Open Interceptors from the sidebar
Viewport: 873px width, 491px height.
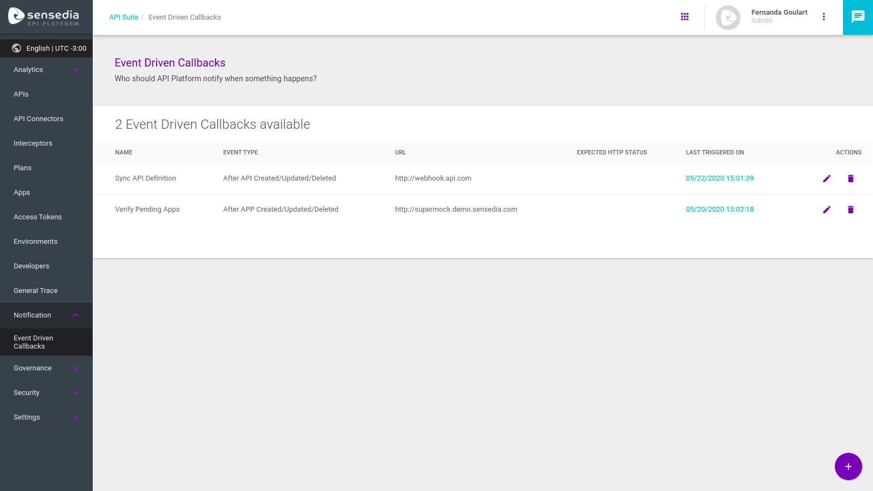click(x=33, y=143)
